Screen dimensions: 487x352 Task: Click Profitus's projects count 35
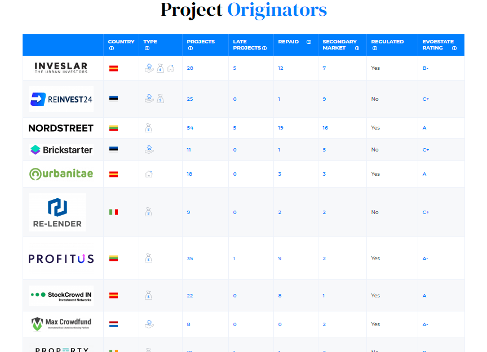pos(190,259)
